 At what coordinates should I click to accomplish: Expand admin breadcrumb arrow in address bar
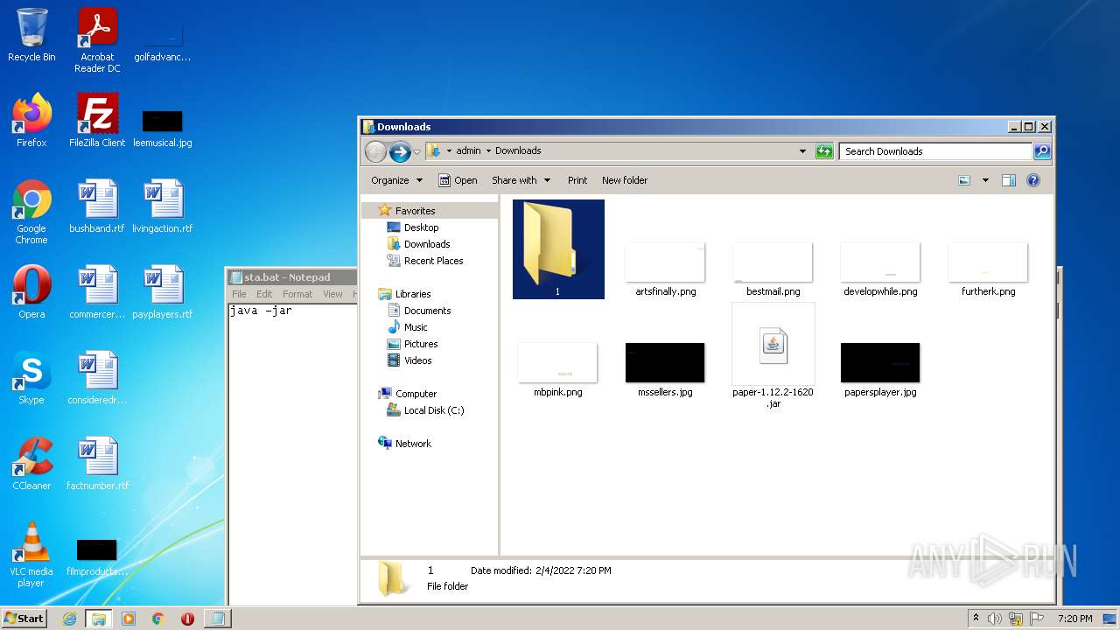pos(488,150)
